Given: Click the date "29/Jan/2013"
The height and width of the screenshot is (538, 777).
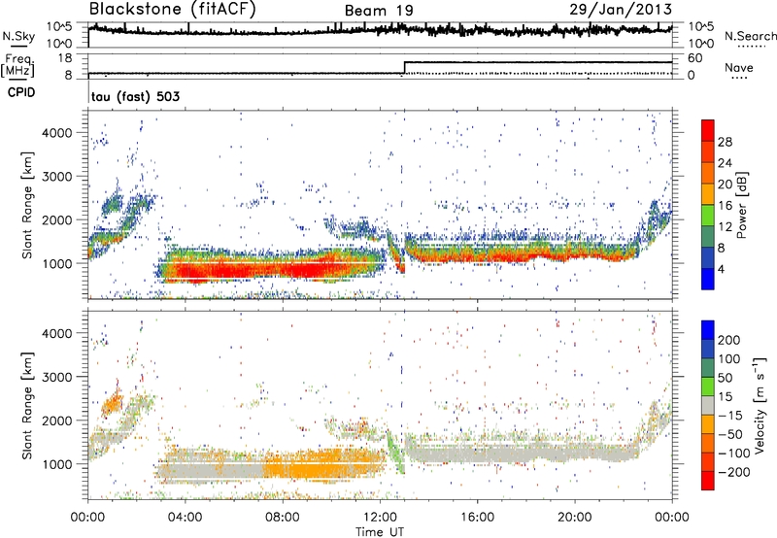Looking at the screenshot, I should coord(621,9).
